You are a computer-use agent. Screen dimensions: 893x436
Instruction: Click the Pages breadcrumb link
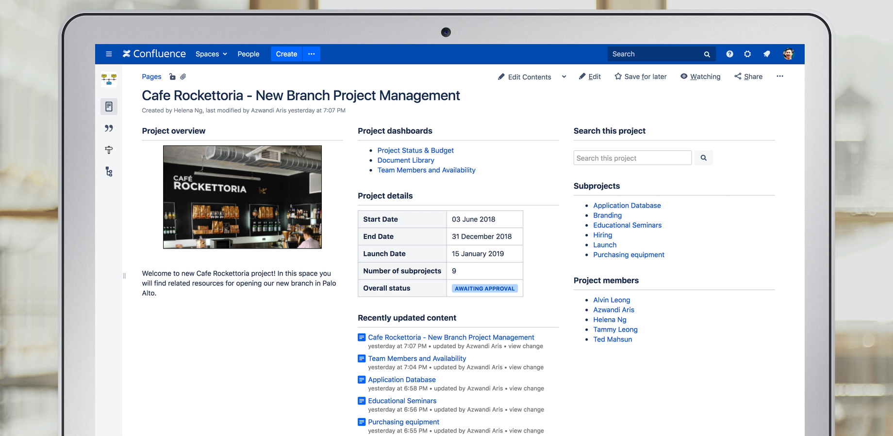point(151,77)
